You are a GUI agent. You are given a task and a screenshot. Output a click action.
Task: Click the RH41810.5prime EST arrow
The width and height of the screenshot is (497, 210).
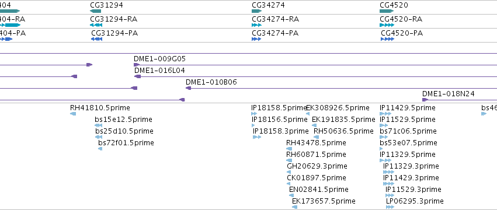click(x=73, y=114)
